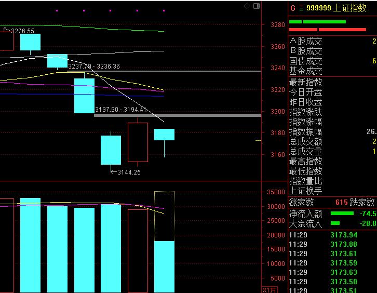The height and width of the screenshot is (293, 377).
Task: Click the 3280 price axis label
Action: (278, 25)
